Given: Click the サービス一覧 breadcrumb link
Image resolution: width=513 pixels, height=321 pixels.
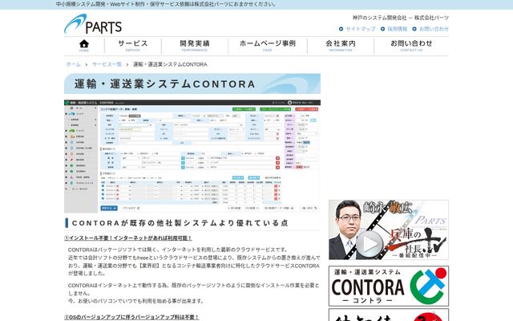Looking at the screenshot, I should (x=107, y=64).
